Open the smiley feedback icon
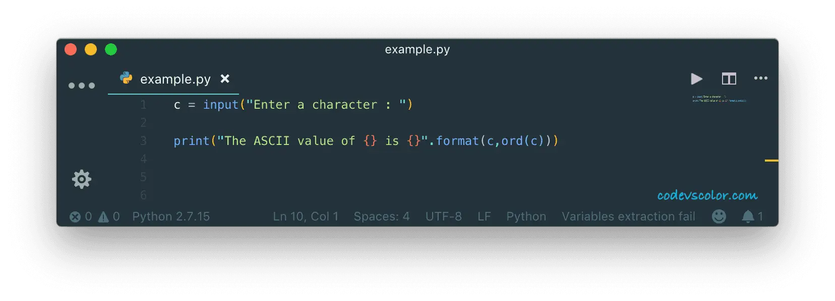Image resolution: width=835 pixels, height=301 pixels. (x=719, y=216)
